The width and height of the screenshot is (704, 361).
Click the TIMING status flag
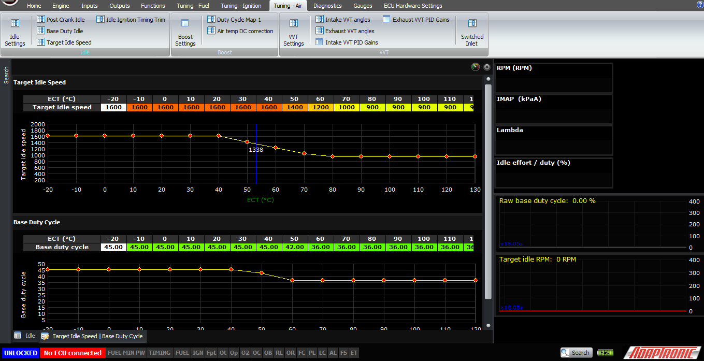click(160, 353)
